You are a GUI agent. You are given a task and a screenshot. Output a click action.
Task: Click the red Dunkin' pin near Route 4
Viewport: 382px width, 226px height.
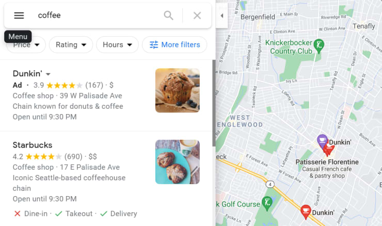click(306, 212)
